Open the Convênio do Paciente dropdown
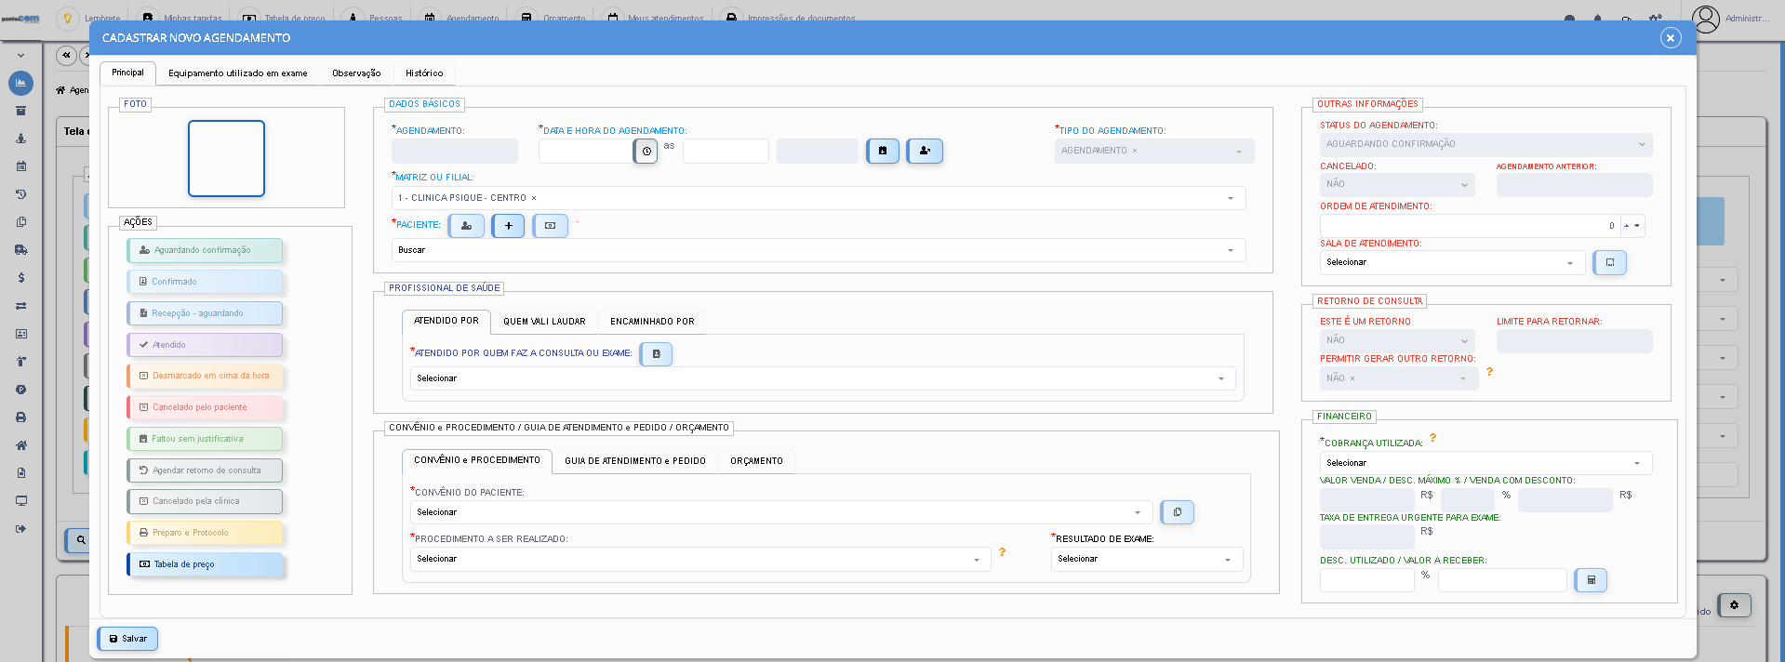This screenshot has height=662, width=1785. click(780, 512)
